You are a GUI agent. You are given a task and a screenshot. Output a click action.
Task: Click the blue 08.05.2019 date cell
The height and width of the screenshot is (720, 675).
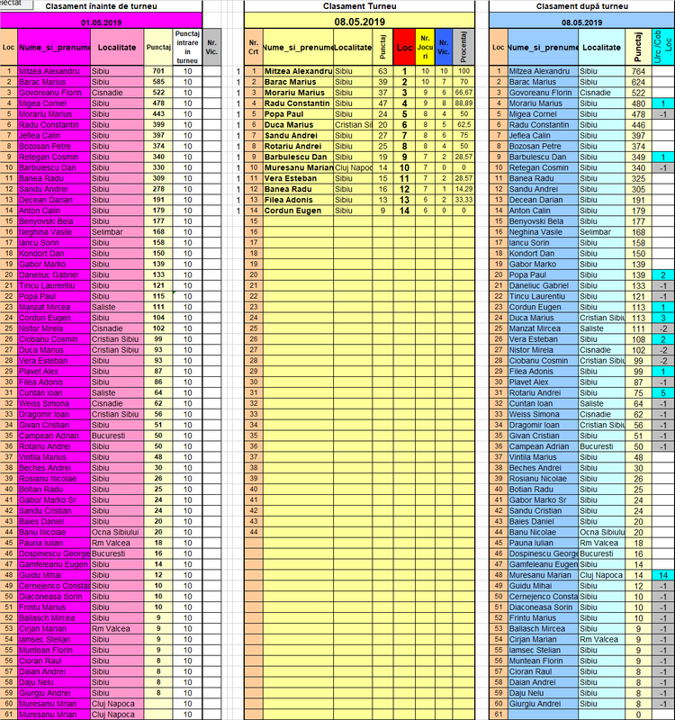[581, 22]
